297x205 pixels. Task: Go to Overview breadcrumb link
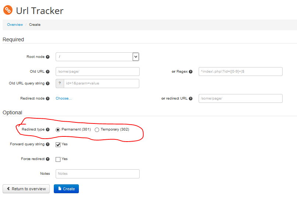point(15,25)
